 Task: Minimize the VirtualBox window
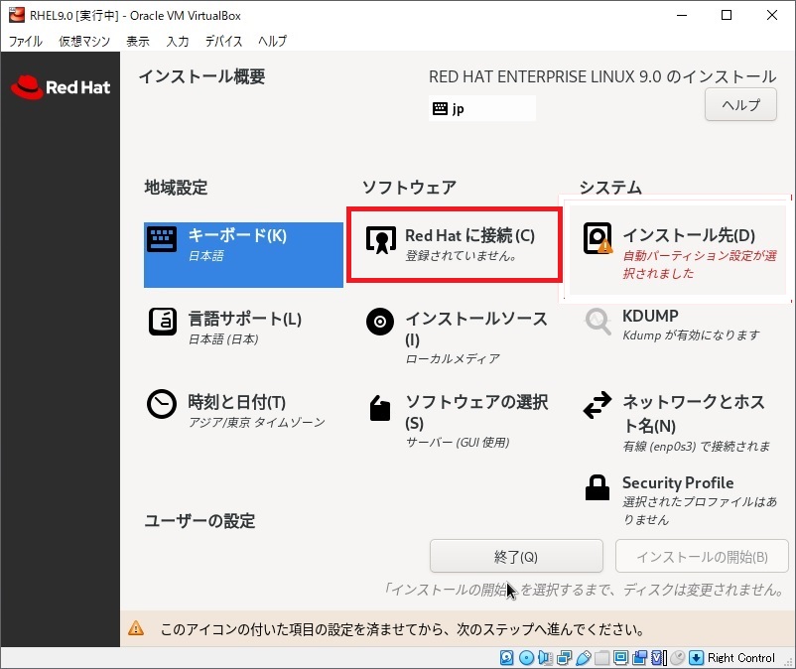[x=682, y=15]
